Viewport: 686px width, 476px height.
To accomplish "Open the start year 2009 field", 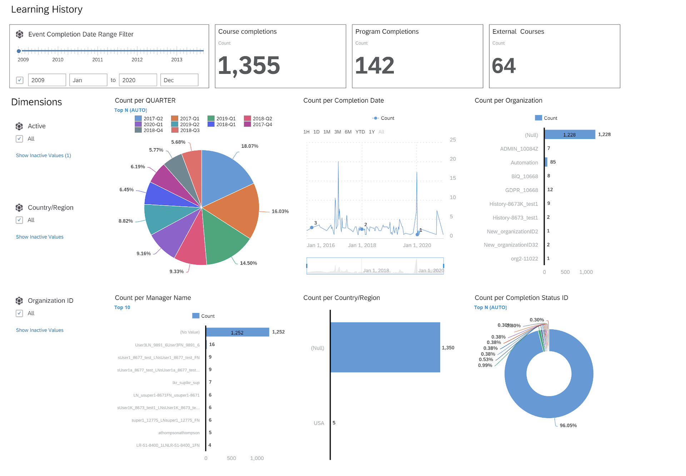I will click(x=47, y=80).
